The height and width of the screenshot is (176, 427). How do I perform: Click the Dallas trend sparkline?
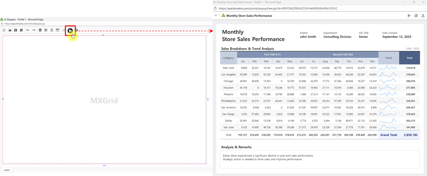point(388,121)
